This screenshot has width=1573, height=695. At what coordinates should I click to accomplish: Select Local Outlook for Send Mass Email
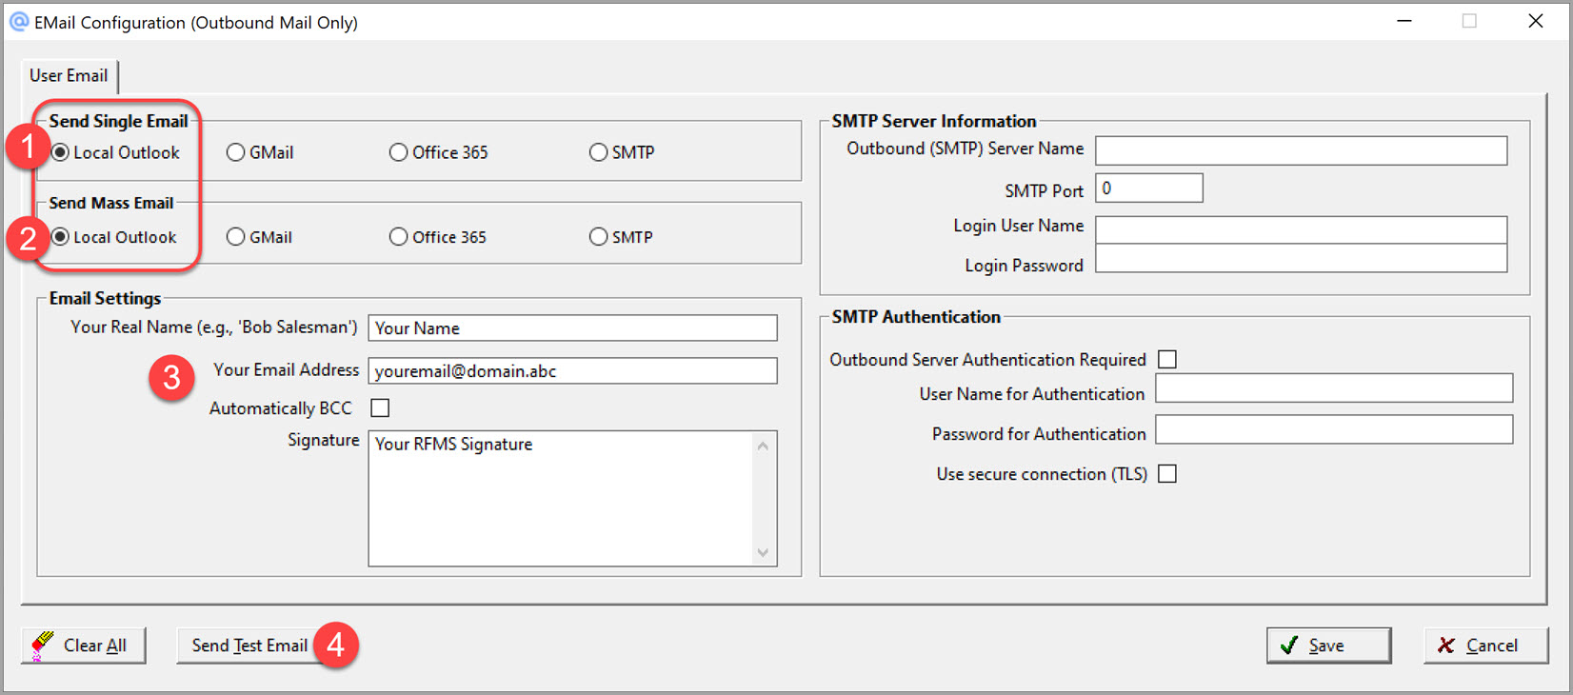click(61, 237)
